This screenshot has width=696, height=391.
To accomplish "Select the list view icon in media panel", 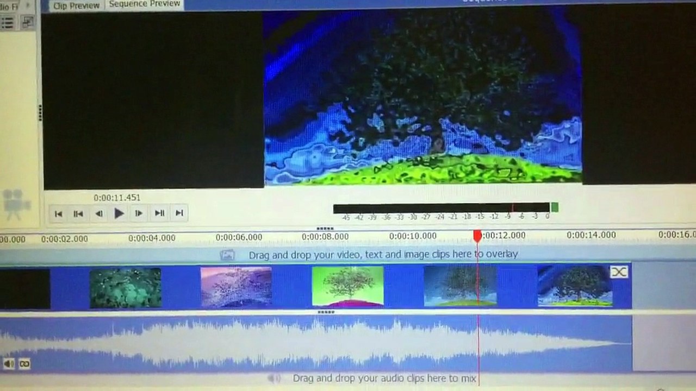I will coord(8,23).
